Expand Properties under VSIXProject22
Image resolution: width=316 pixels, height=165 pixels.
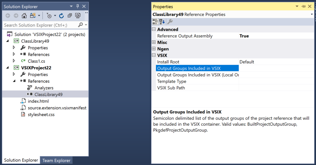point(14,74)
